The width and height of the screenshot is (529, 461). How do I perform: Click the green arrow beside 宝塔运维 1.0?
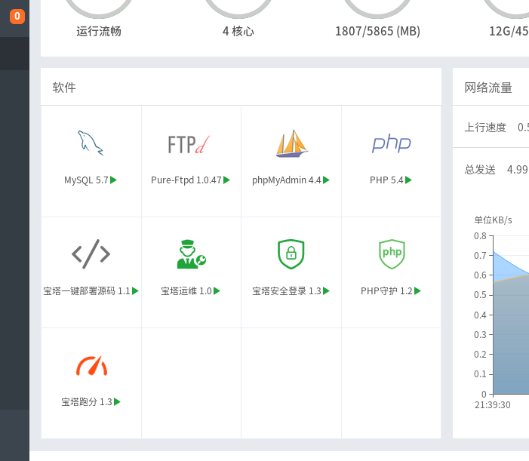tap(217, 290)
